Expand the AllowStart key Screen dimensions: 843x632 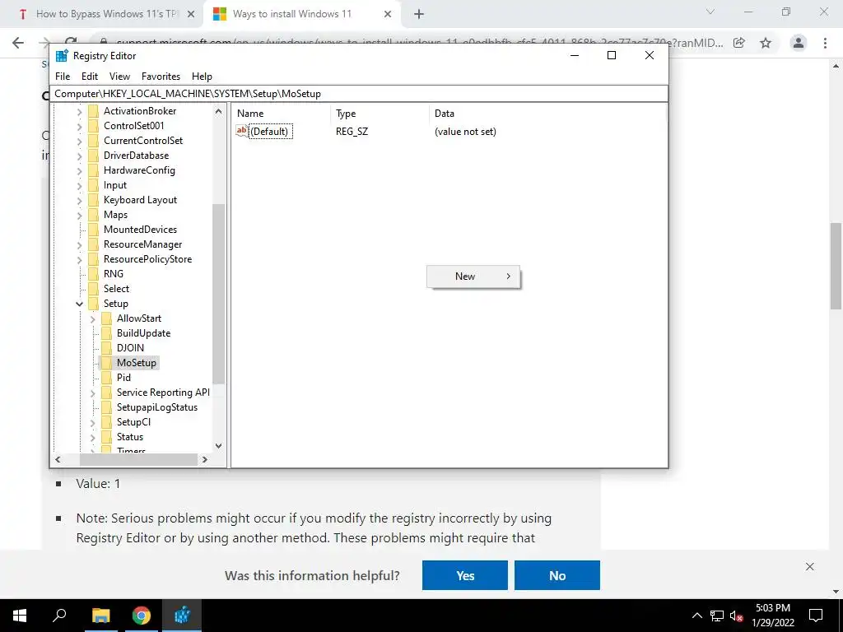92,318
